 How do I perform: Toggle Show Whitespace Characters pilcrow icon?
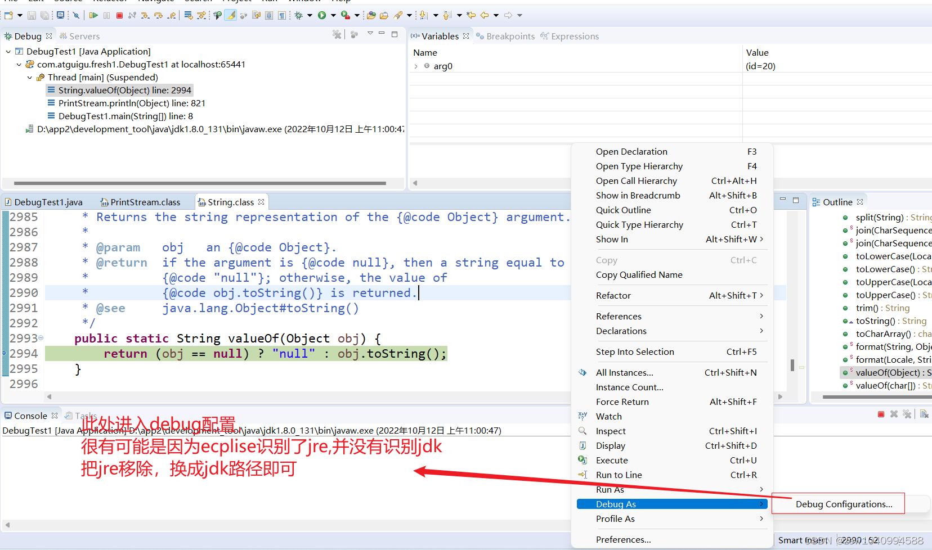(282, 15)
